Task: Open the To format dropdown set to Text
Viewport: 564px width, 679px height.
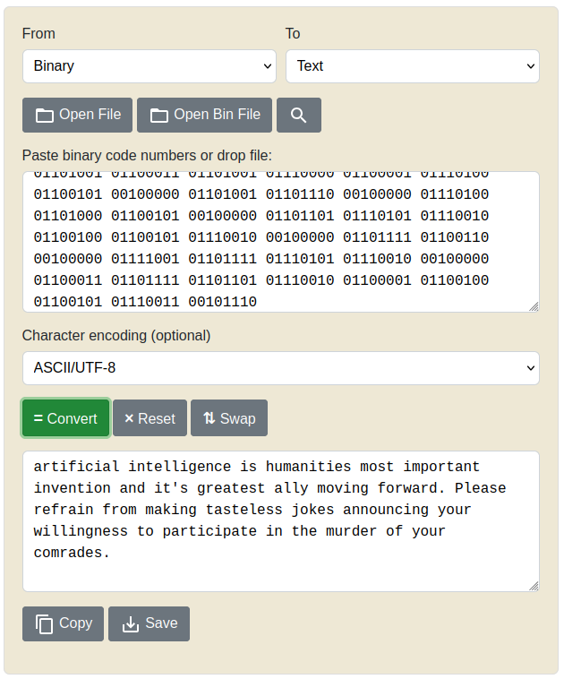Action: pyautogui.click(x=413, y=66)
